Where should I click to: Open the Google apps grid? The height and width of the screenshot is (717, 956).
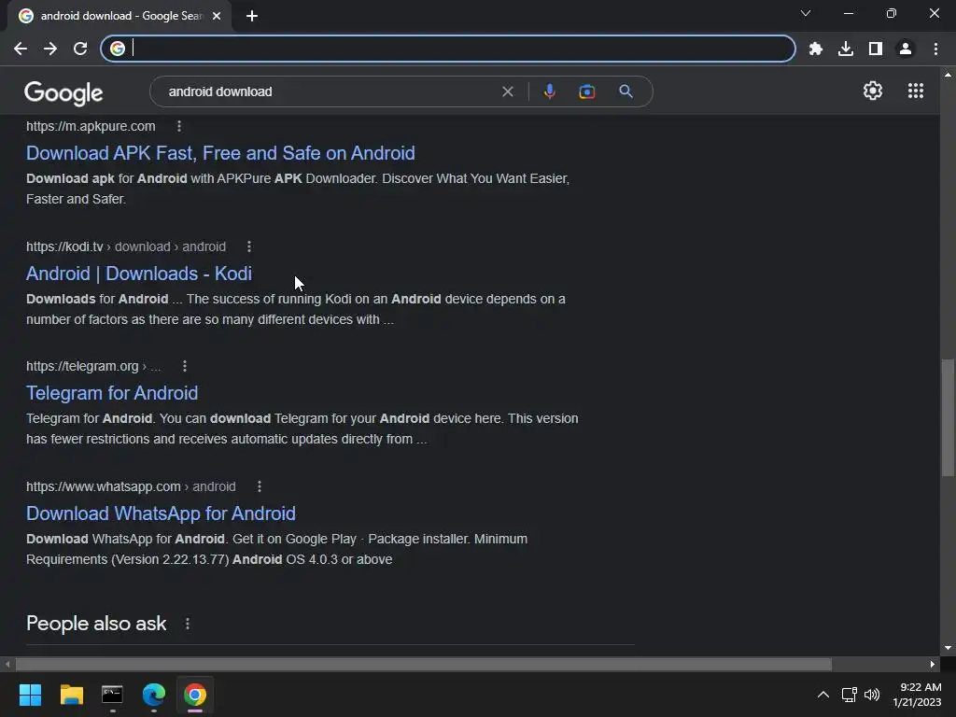pyautogui.click(x=916, y=91)
